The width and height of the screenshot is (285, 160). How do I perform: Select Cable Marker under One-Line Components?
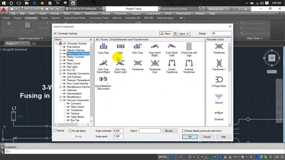click(77, 117)
